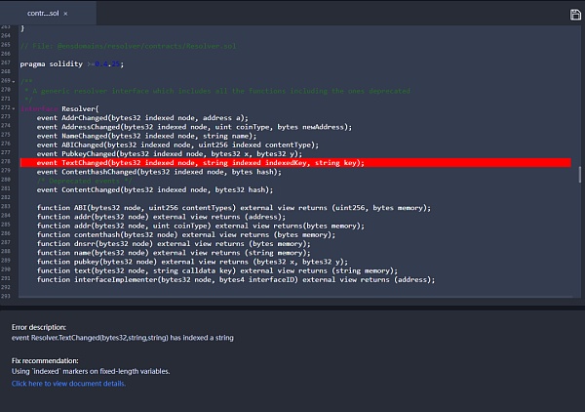
Task: Click line number 278 in the gutter
Action: tap(8, 163)
